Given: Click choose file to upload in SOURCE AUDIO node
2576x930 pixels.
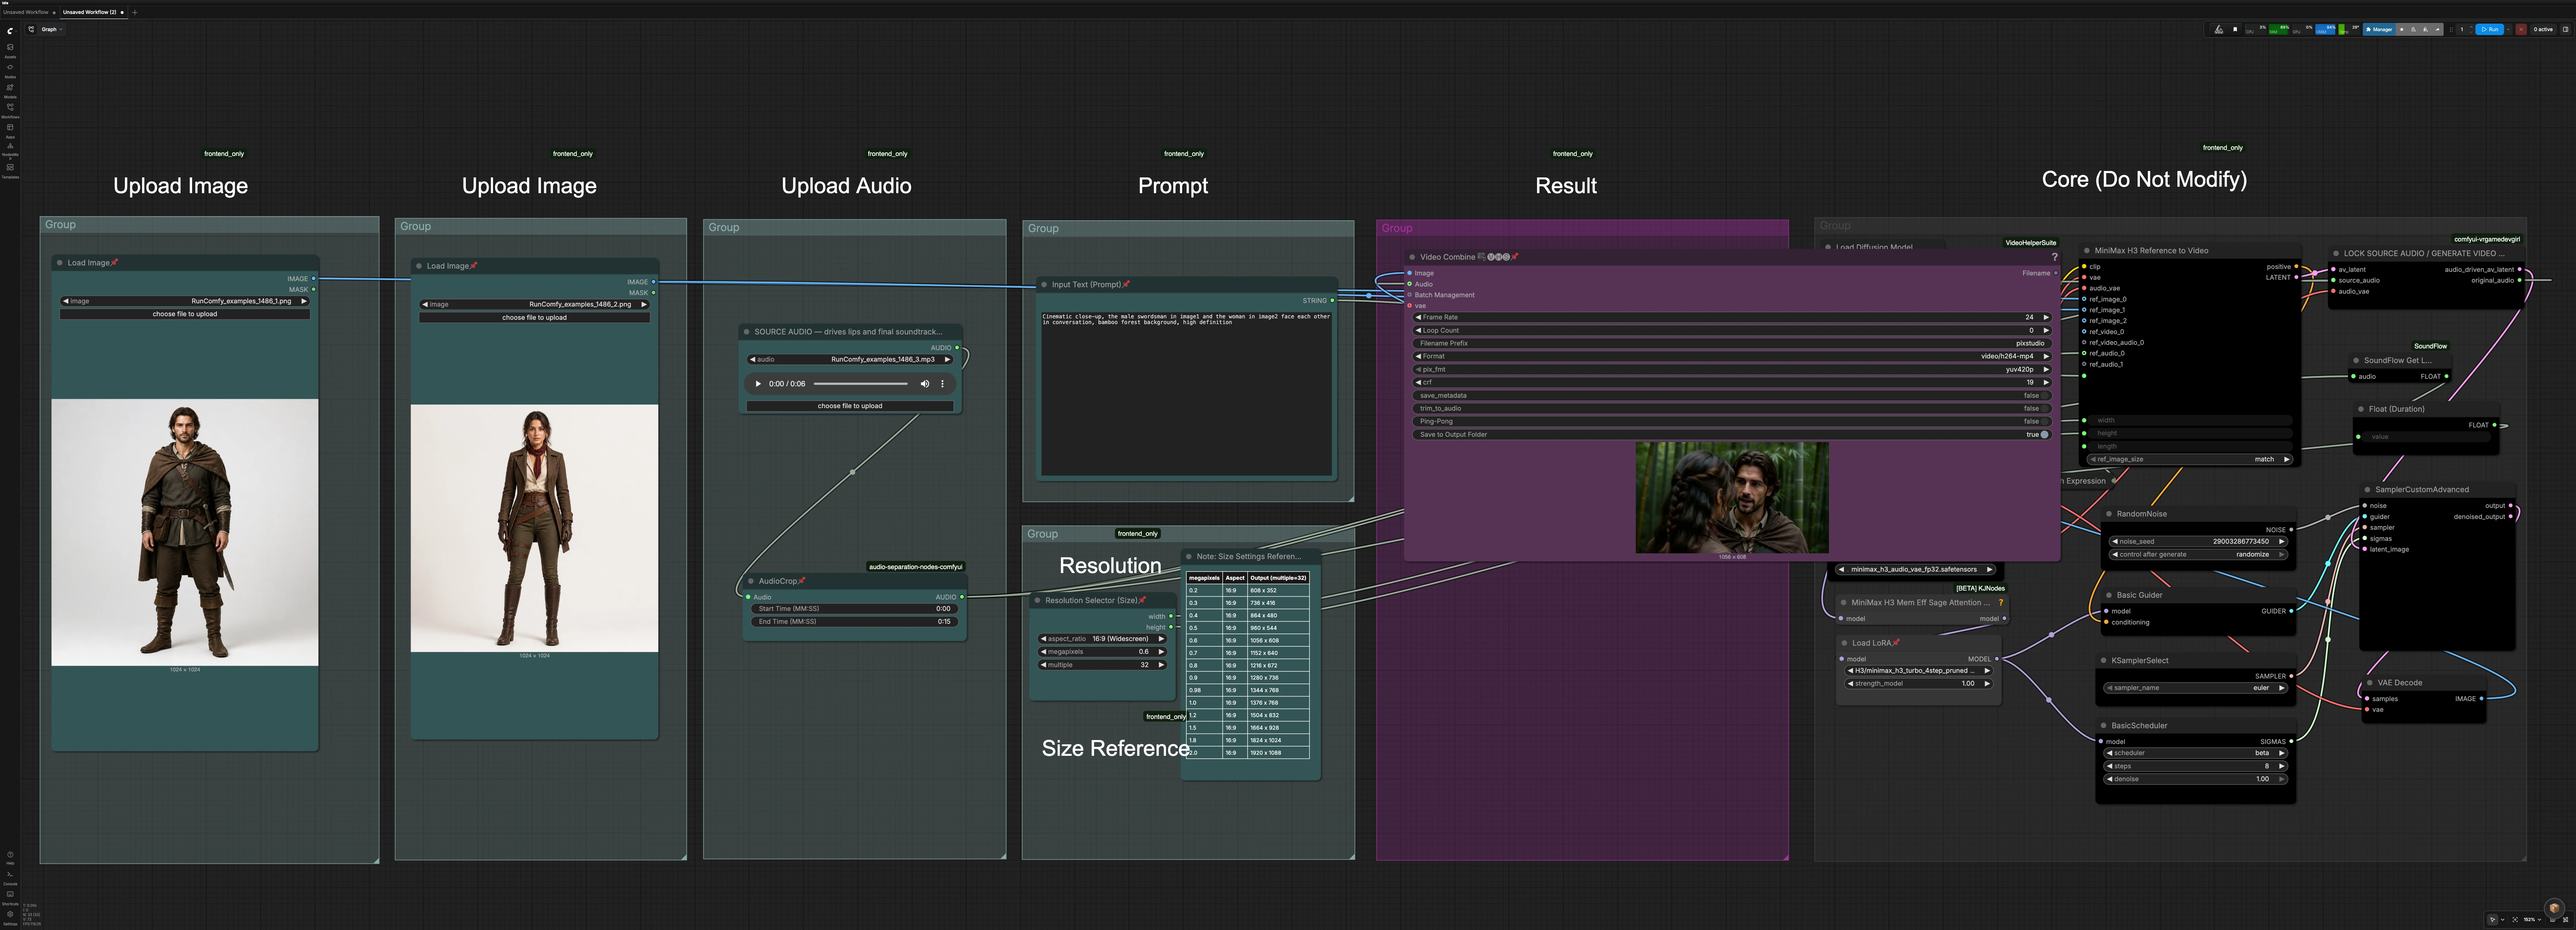Looking at the screenshot, I should point(850,406).
